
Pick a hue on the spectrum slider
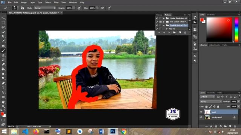(x=236, y=30)
